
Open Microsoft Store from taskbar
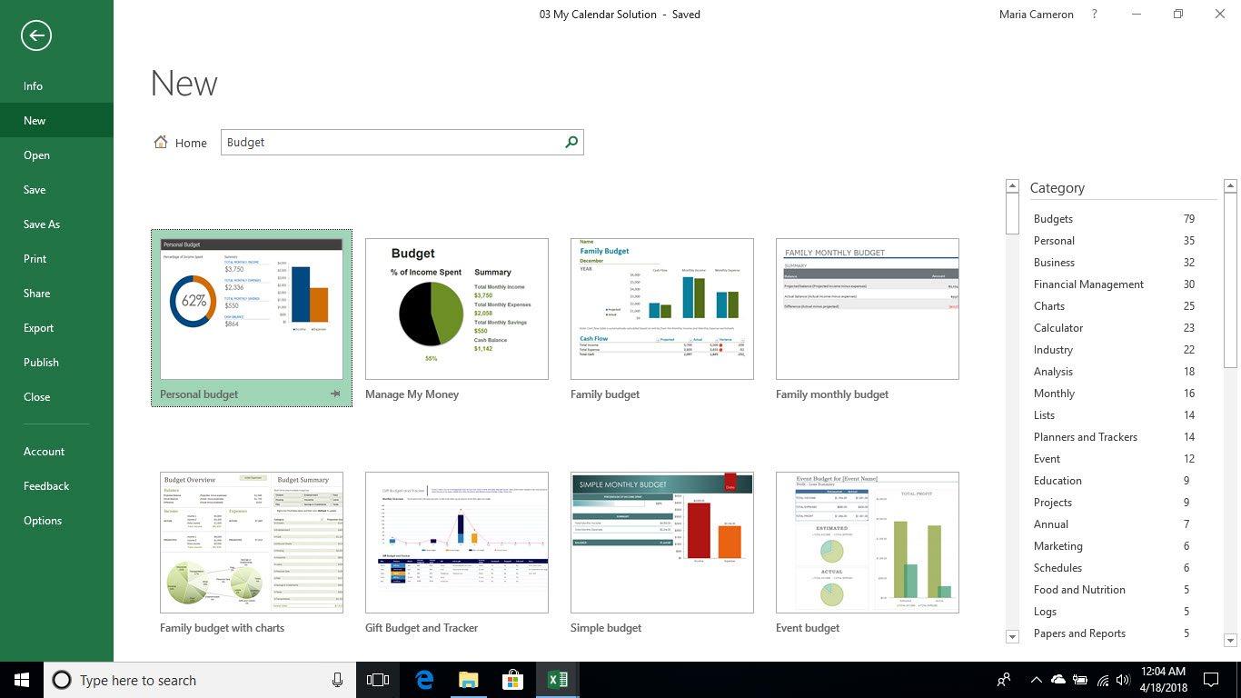click(512, 680)
